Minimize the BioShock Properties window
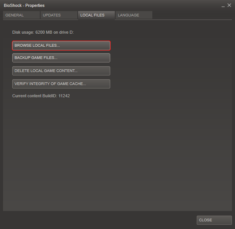This screenshot has width=235, height=229. [x=223, y=6]
